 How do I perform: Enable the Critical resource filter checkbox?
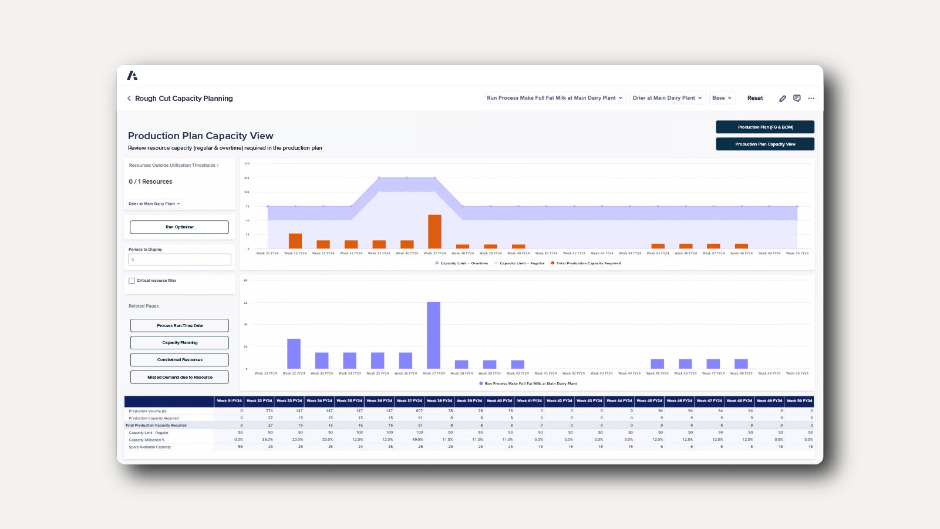(132, 281)
